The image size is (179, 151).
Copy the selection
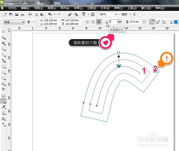click(36, 15)
